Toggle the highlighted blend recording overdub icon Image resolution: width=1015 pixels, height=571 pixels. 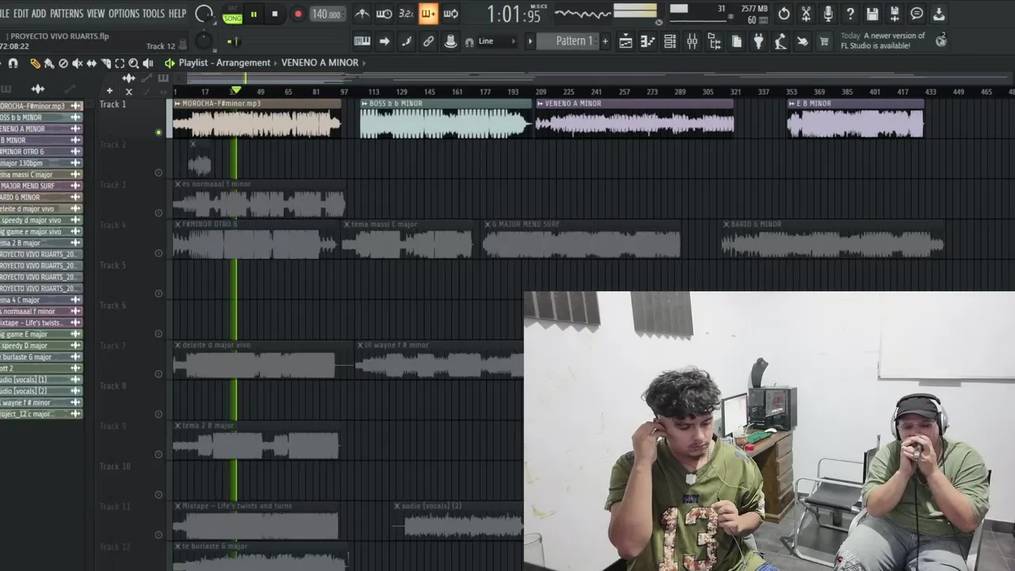pyautogui.click(x=428, y=13)
